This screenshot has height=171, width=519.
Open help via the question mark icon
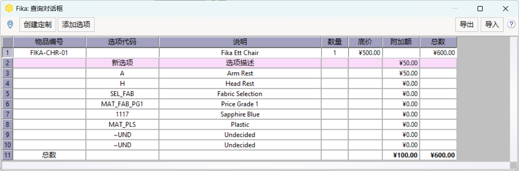coord(511,25)
